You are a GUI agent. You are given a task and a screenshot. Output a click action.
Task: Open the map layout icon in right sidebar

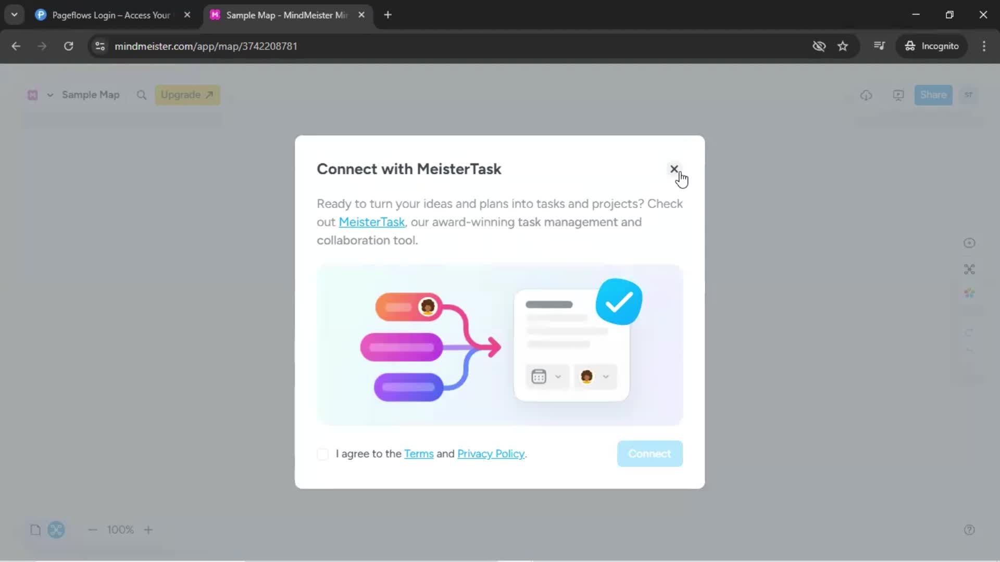tap(969, 269)
